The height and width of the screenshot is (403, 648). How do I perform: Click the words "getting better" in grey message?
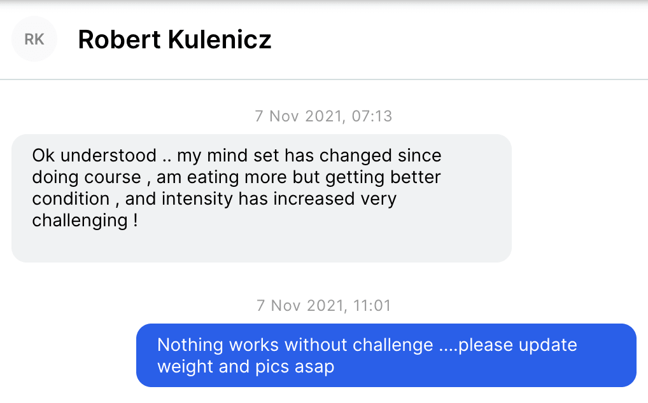383,177
